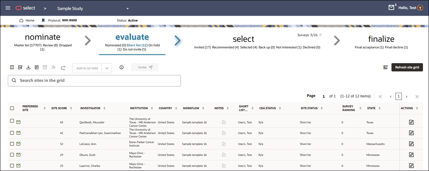Screen dimensions: 429x171
Task: Open the Master list (57707) link
Action: (x=28, y=45)
